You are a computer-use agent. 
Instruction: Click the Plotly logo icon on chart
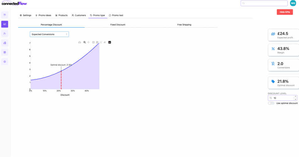(110, 42)
